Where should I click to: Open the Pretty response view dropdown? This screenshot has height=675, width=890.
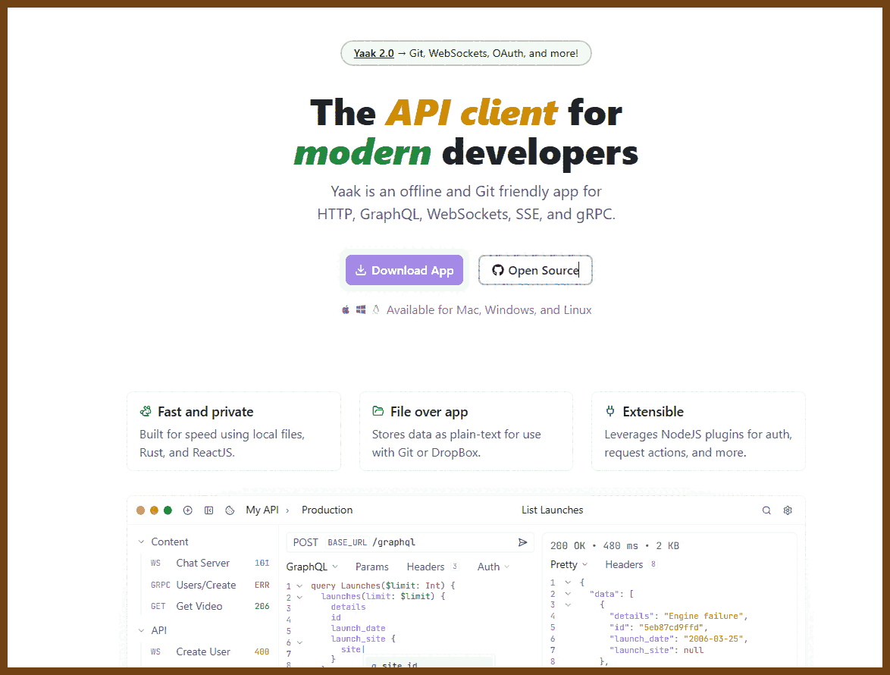[569, 564]
